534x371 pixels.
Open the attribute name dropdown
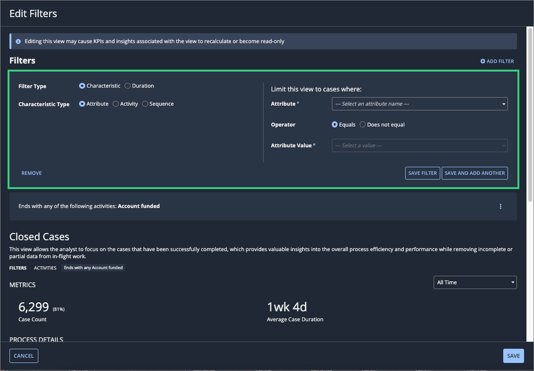[x=419, y=104]
